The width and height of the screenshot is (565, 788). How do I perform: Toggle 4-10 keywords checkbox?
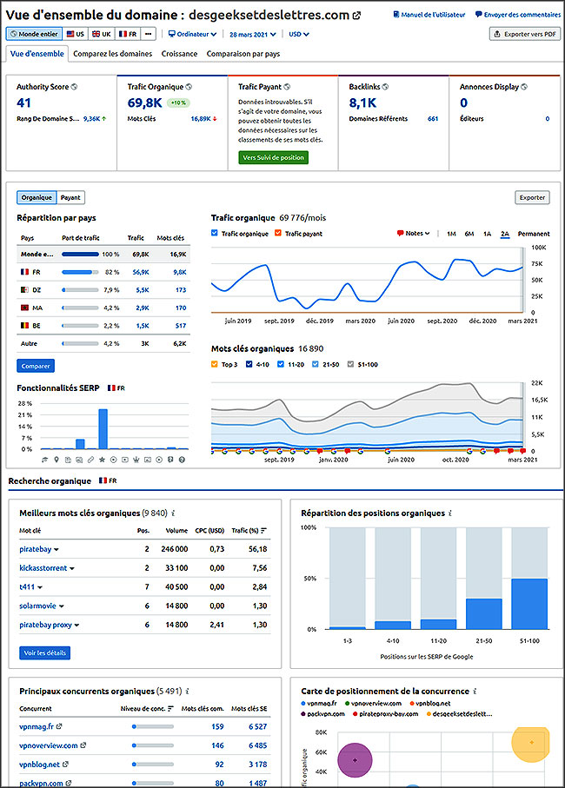249,364
